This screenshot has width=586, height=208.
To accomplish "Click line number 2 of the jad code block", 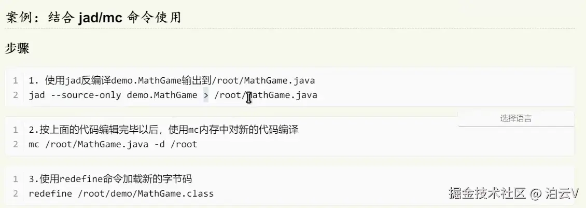I will [x=16, y=95].
